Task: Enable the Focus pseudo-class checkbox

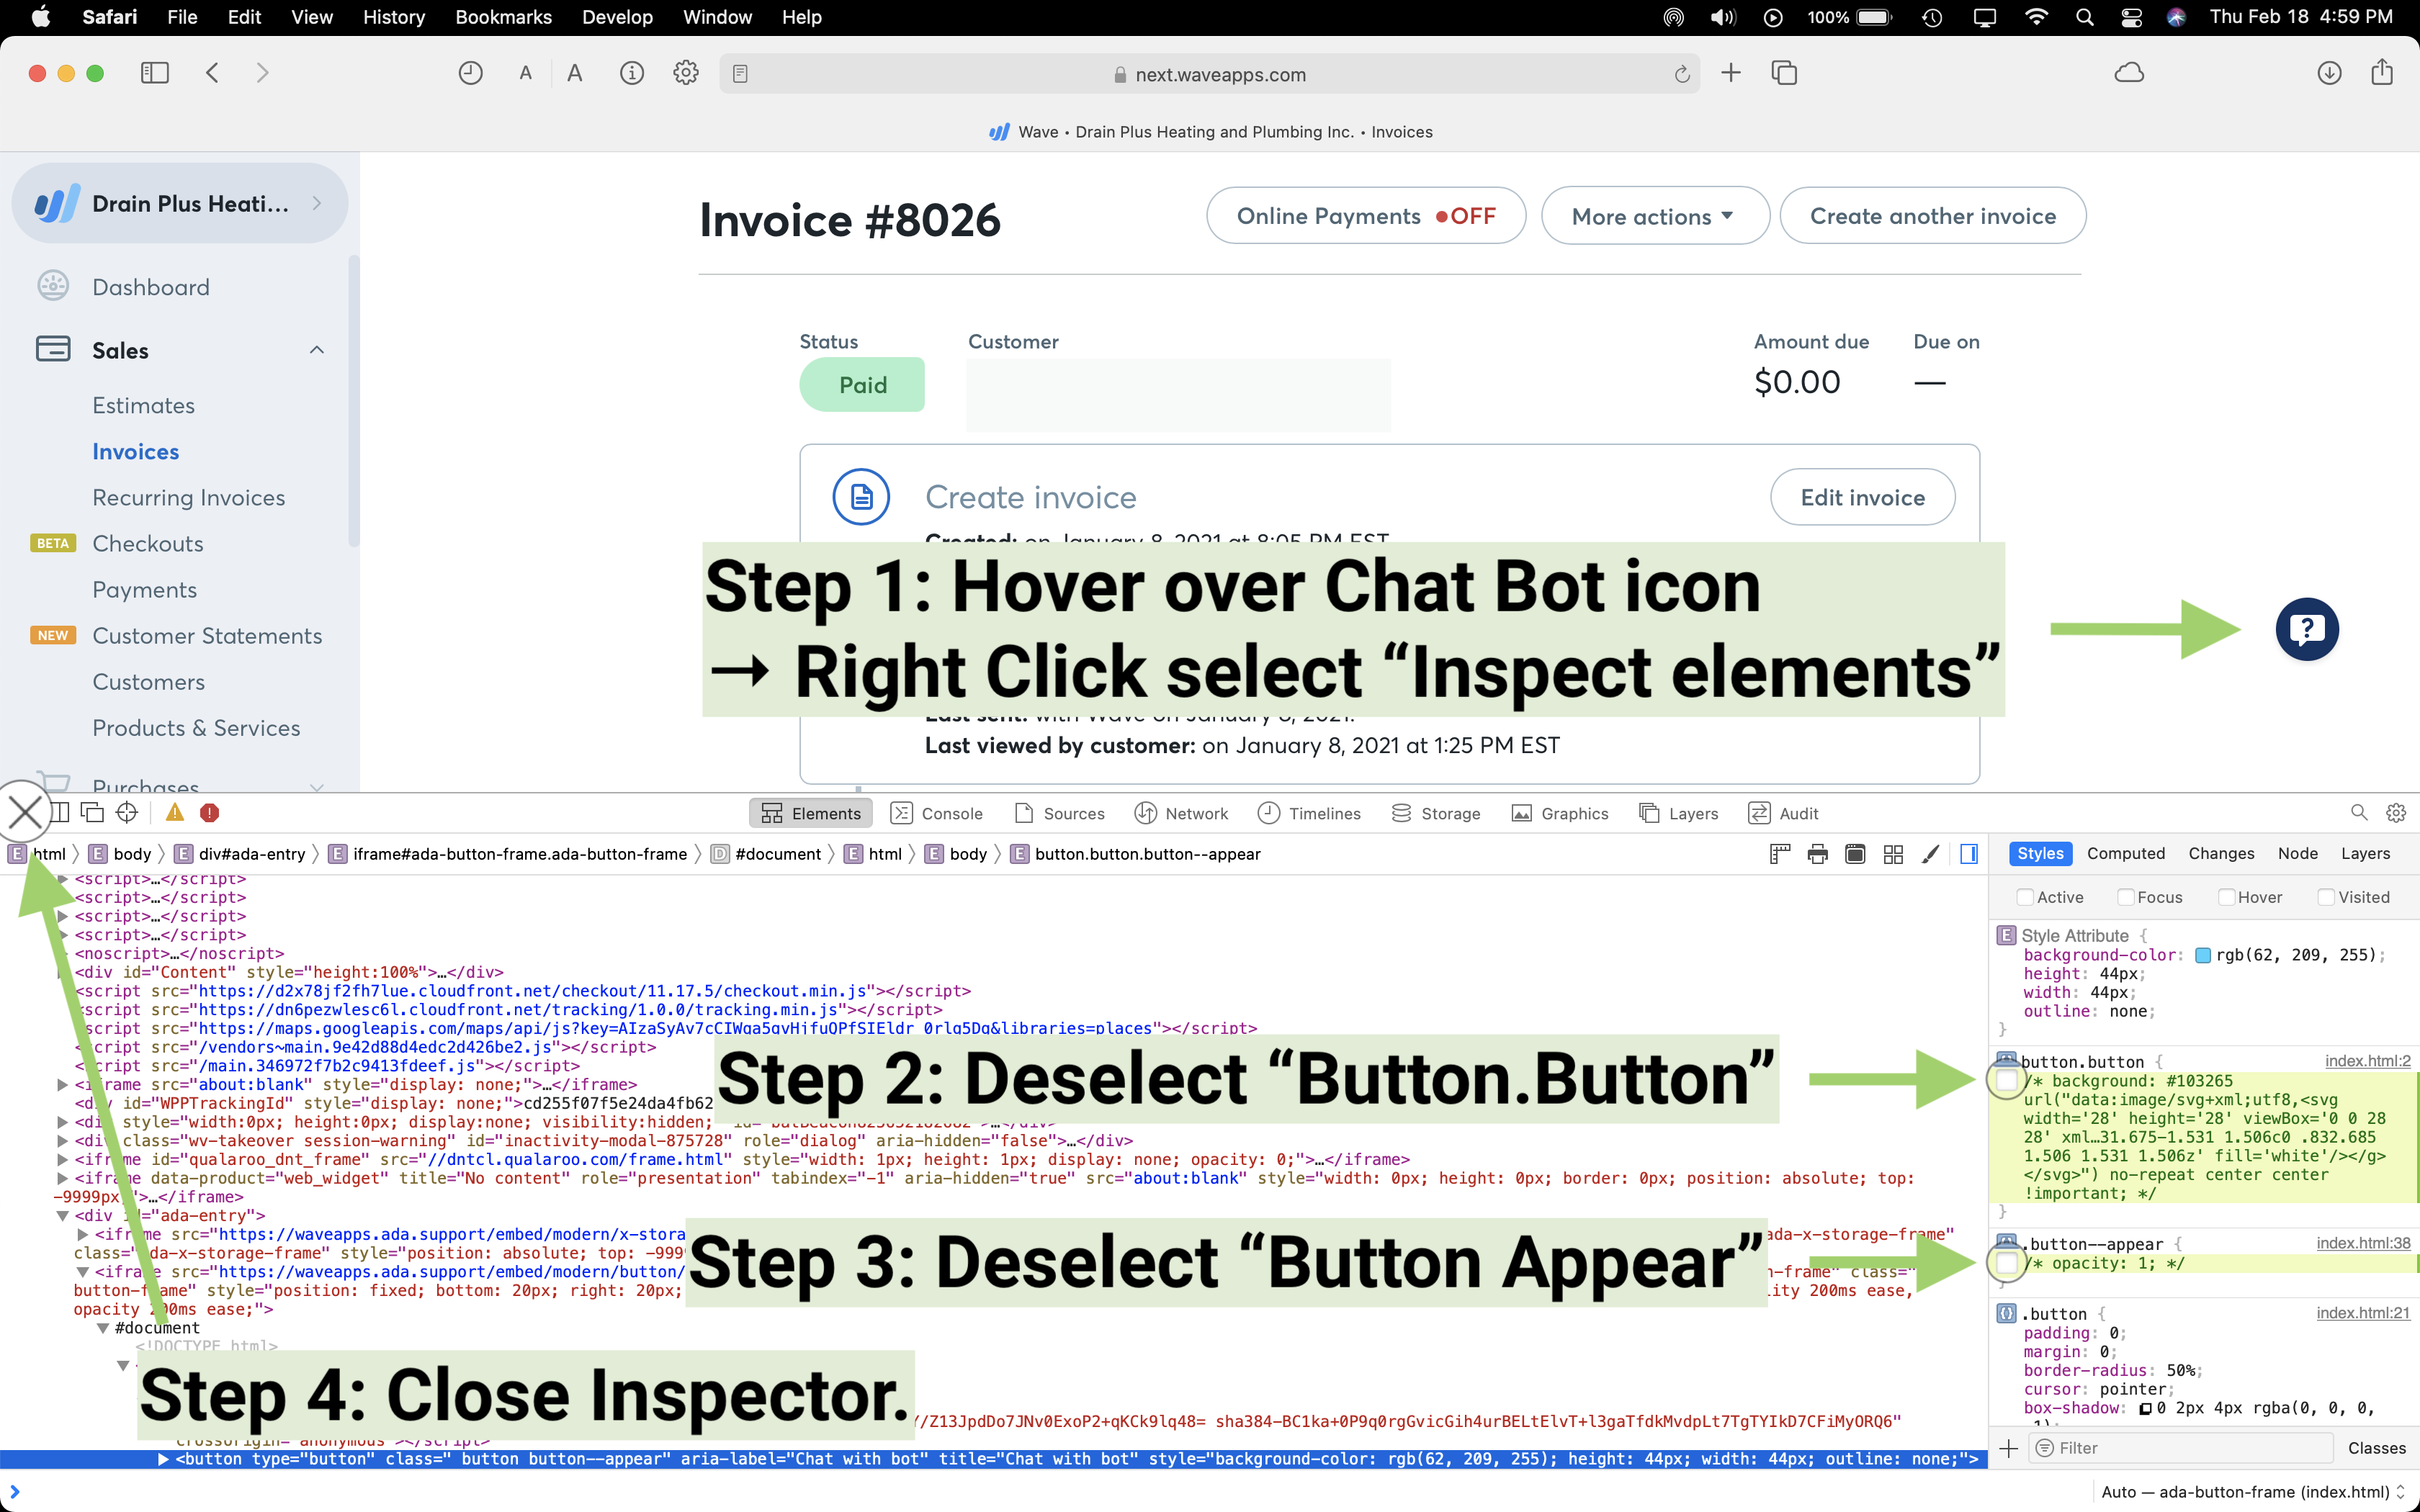Action: [x=2125, y=897]
